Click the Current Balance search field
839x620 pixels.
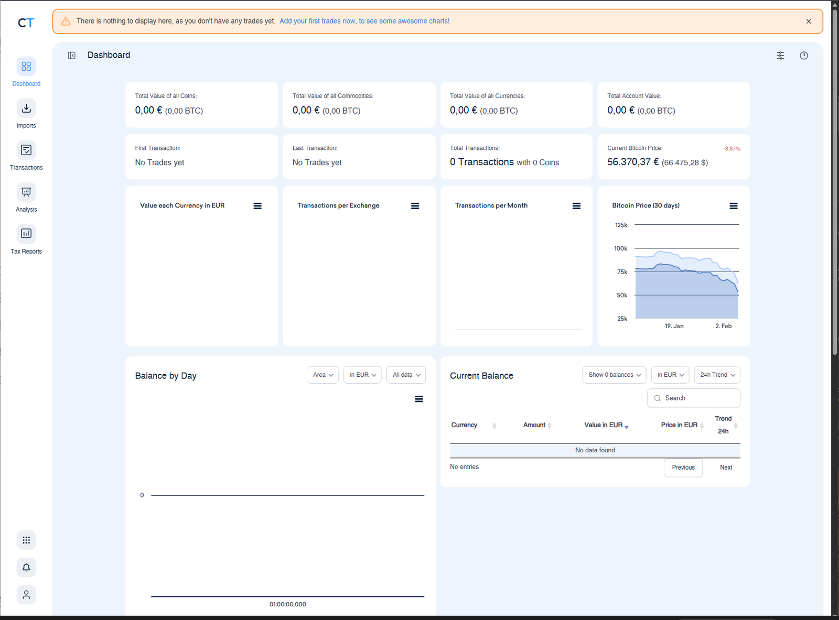click(x=693, y=398)
